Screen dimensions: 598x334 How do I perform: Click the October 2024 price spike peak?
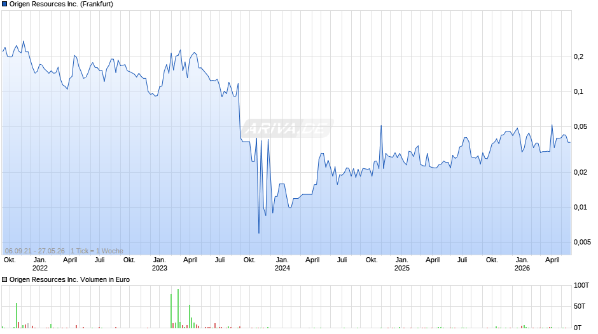pyautogui.click(x=381, y=126)
